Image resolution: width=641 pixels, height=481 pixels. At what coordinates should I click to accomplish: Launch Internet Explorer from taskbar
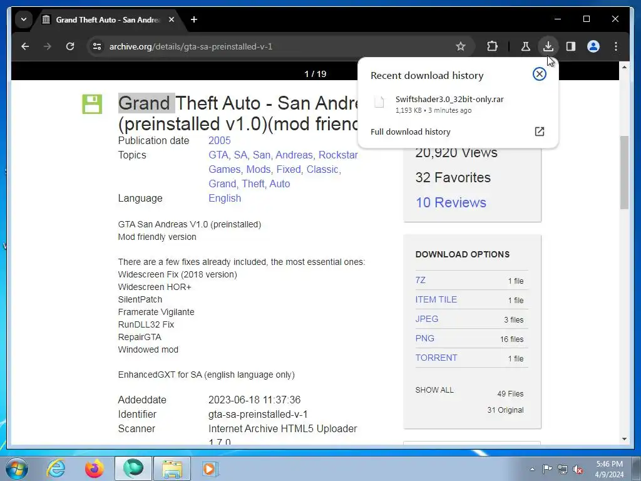click(56, 468)
